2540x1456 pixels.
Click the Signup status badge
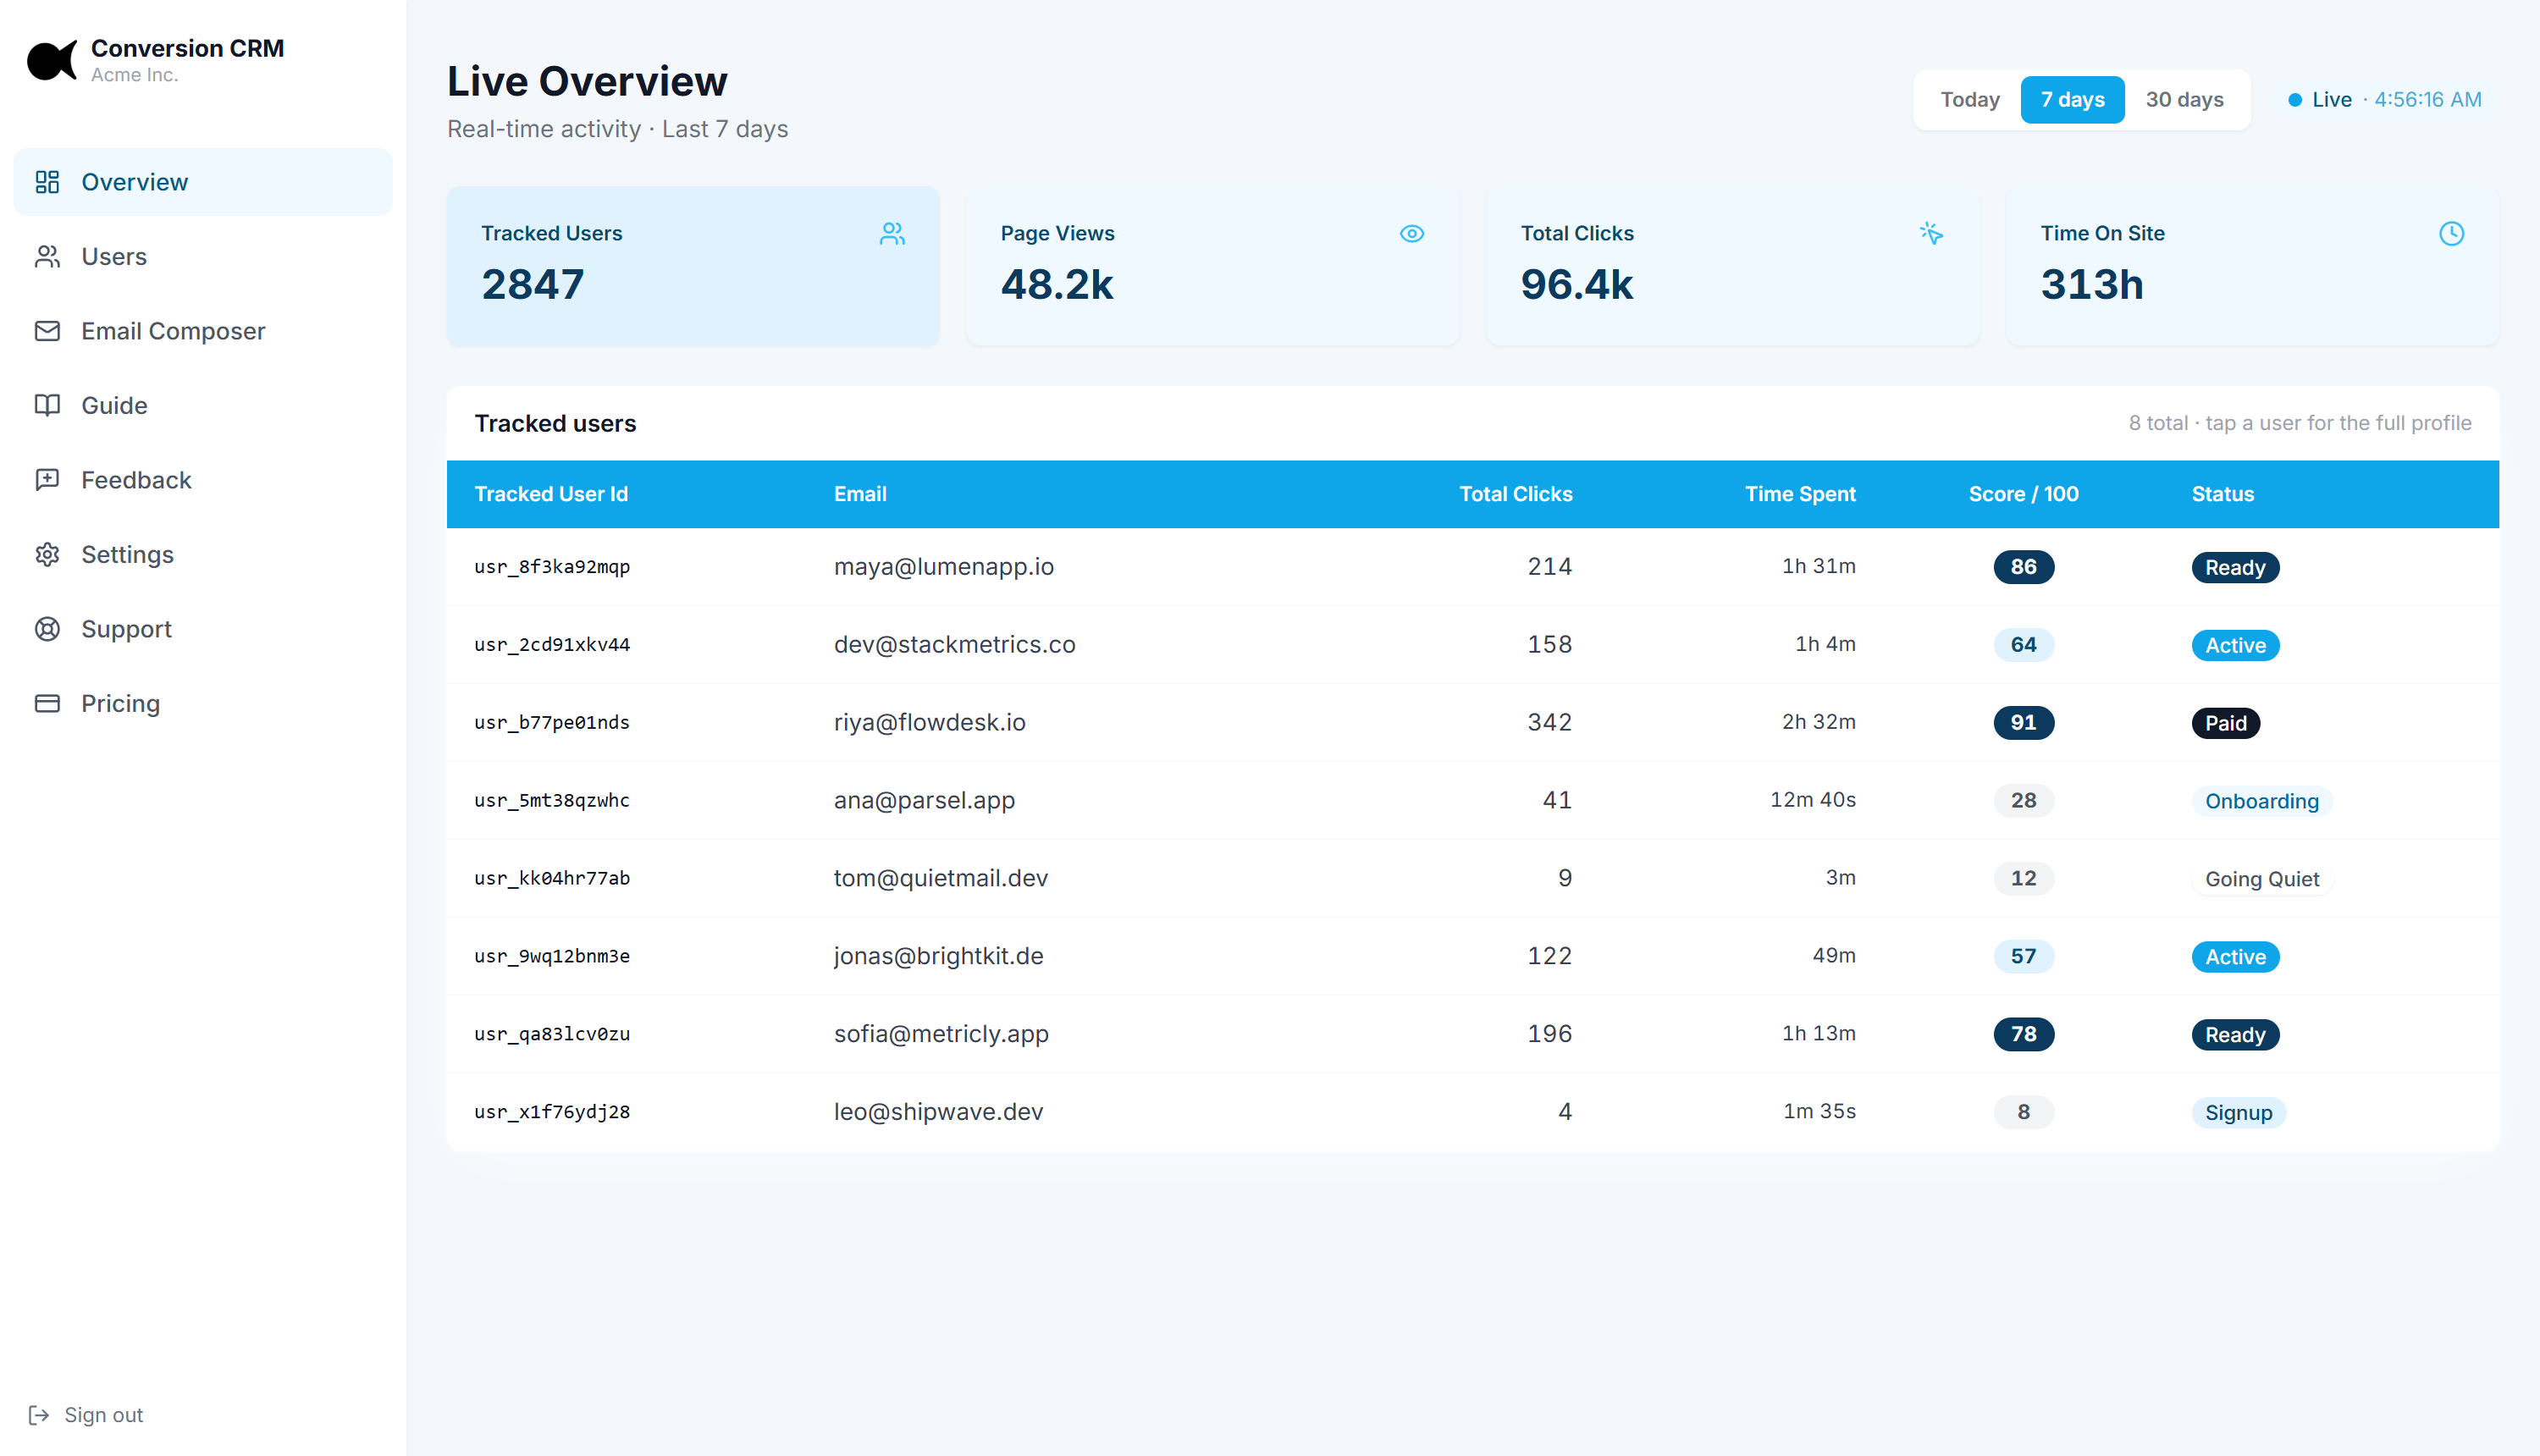pyautogui.click(x=2238, y=1113)
